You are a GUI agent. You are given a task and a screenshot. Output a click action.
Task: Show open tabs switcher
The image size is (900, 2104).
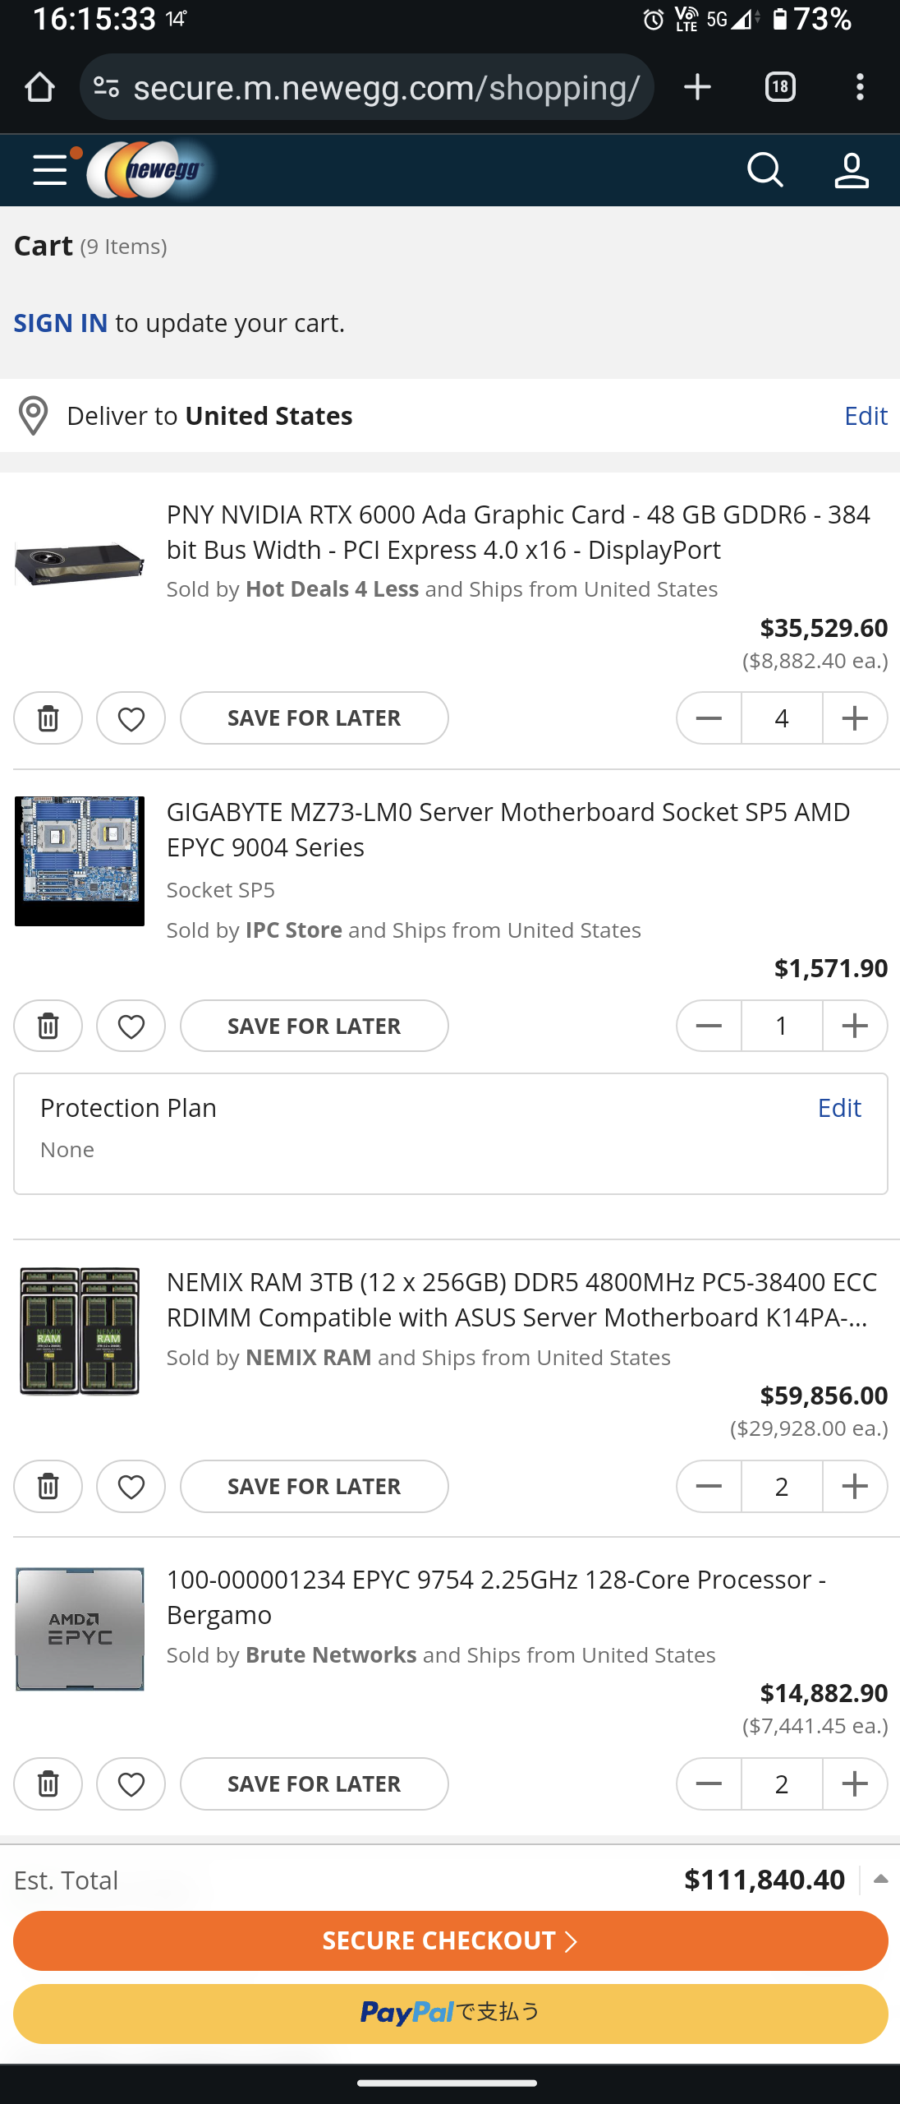point(779,87)
